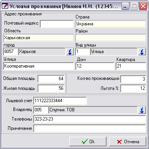This screenshot has height=149, width=149.
Task: Select the Страна field with Украина
Action: (x=111, y=24)
